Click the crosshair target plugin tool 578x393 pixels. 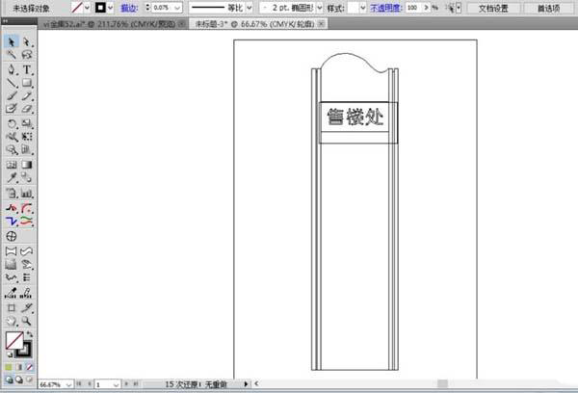[11, 236]
